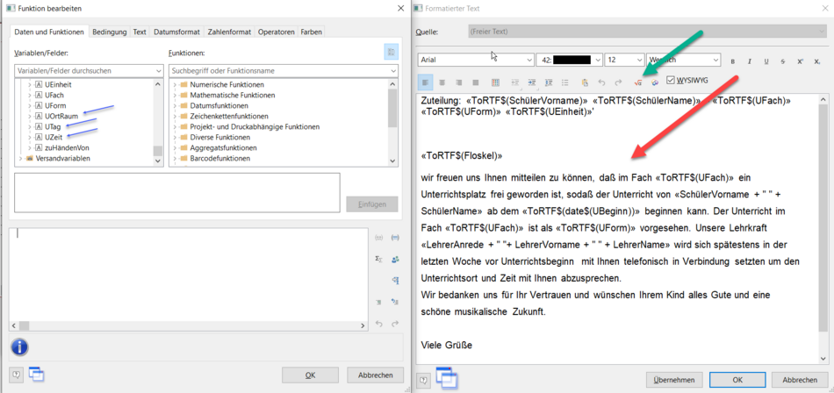Expand the Datumsfunktionen folder
The height and width of the screenshot is (393, 834).
(x=174, y=106)
